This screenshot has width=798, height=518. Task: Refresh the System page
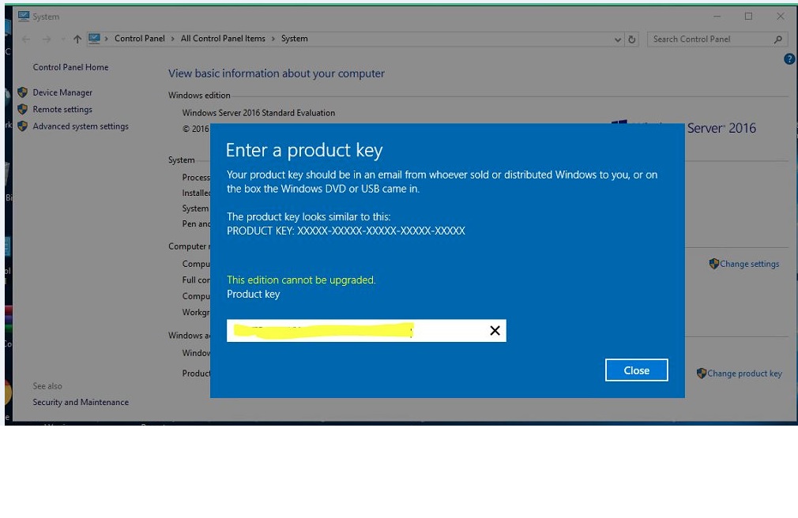coord(631,39)
